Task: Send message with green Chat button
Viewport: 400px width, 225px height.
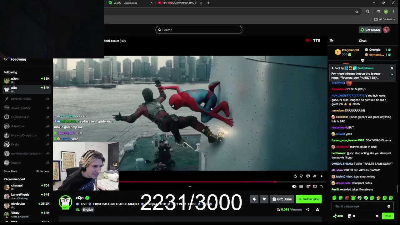Action: click(388, 216)
